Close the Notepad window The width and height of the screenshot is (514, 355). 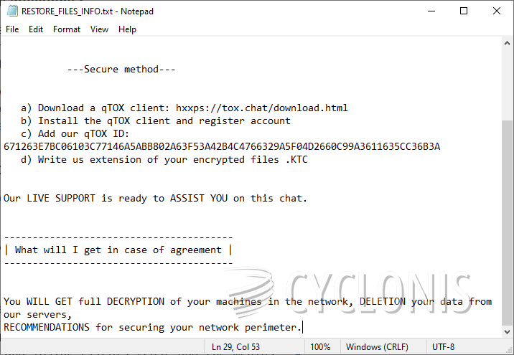click(x=497, y=11)
